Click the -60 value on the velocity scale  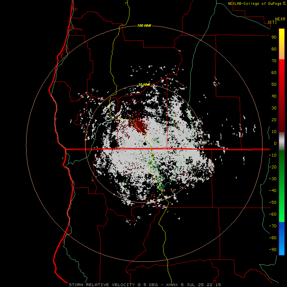[x=273, y=214]
